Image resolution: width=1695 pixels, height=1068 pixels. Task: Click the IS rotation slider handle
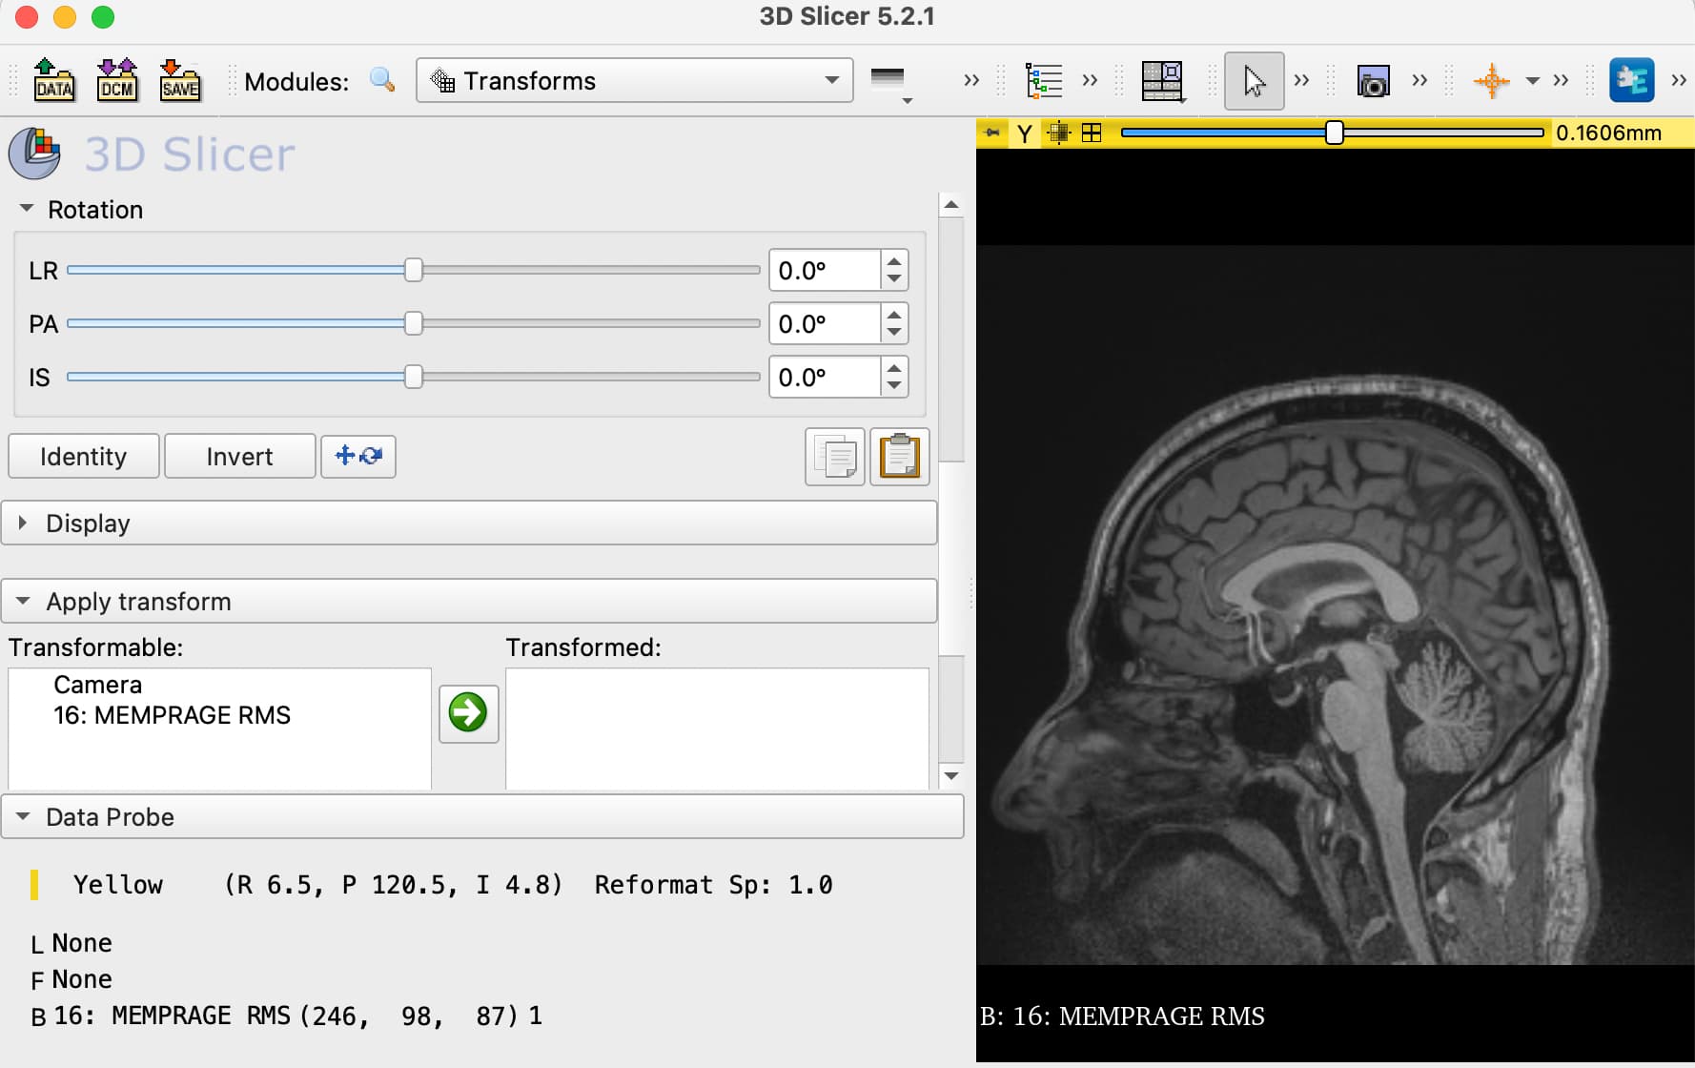(413, 377)
